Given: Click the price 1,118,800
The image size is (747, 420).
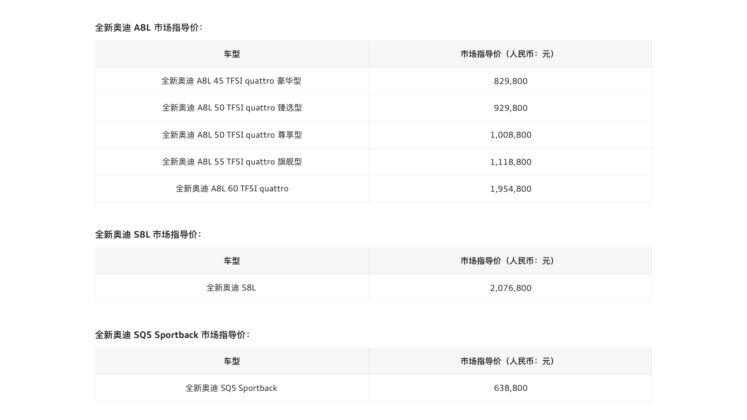Looking at the screenshot, I should [x=510, y=162].
